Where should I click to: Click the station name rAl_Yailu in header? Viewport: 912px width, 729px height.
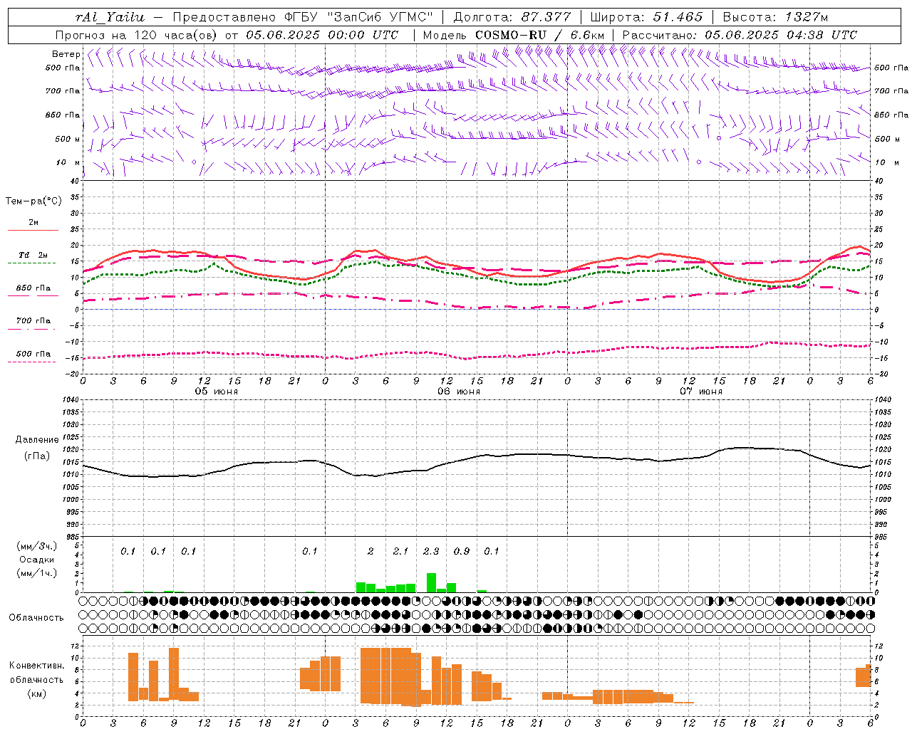110,17
